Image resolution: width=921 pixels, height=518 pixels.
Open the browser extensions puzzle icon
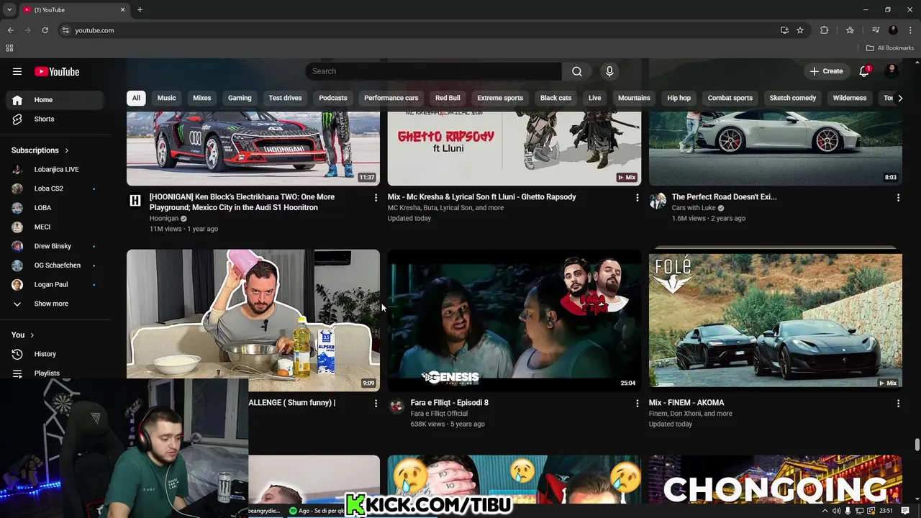(825, 30)
